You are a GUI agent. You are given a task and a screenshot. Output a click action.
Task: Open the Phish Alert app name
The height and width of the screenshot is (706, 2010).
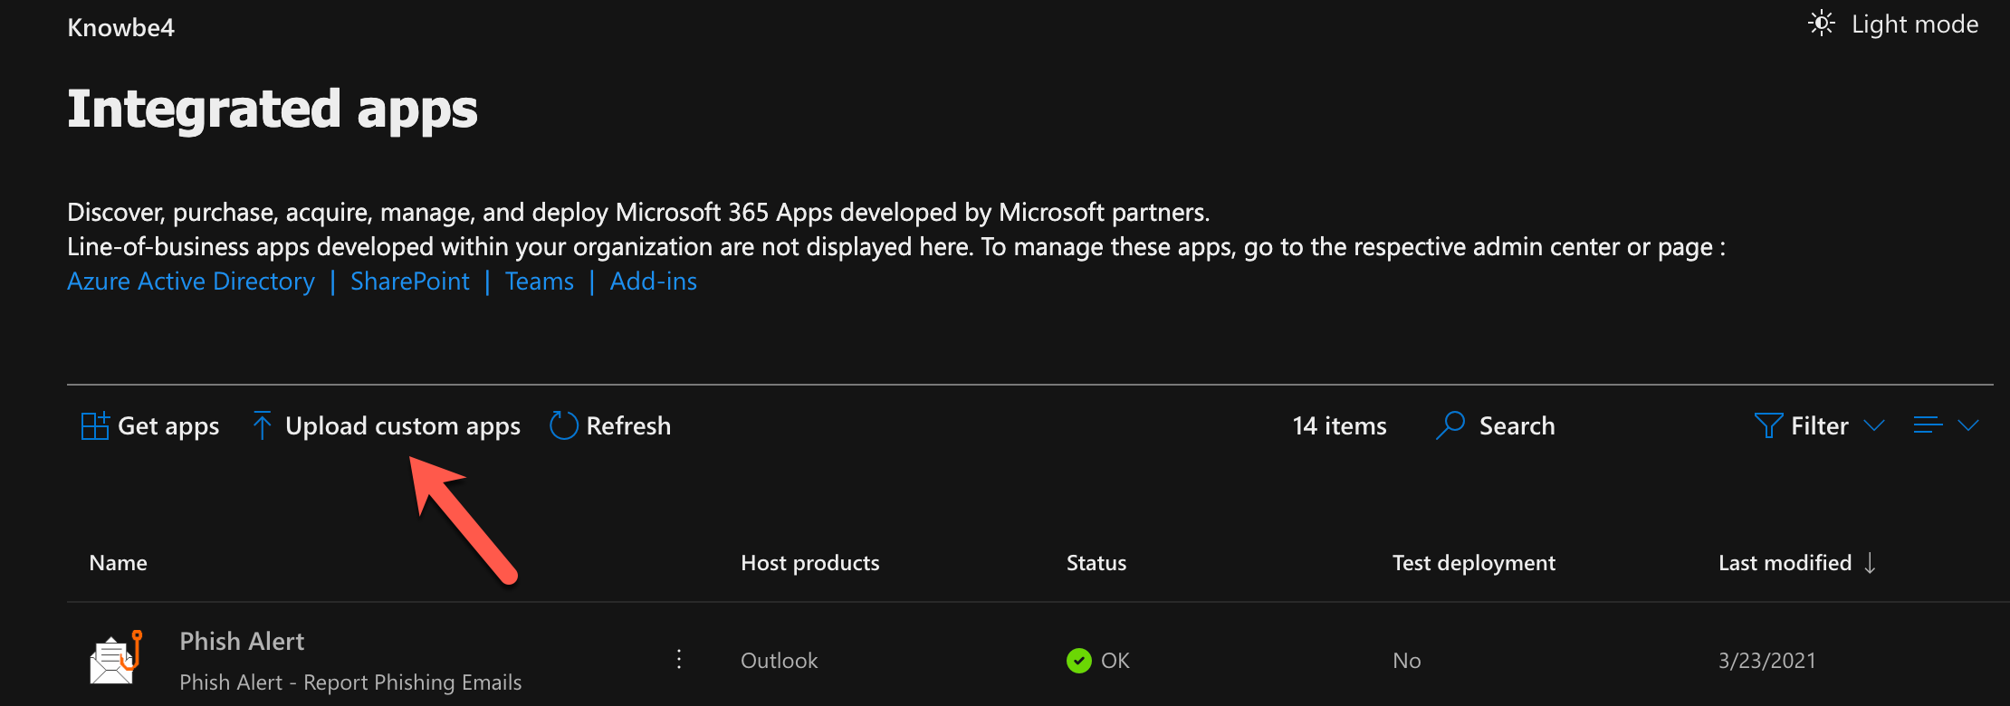242,641
